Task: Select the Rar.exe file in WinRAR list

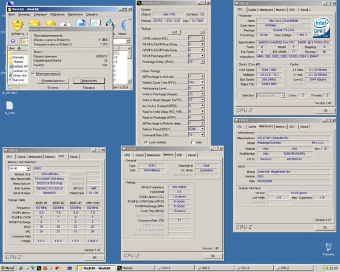Action: tap(19, 80)
